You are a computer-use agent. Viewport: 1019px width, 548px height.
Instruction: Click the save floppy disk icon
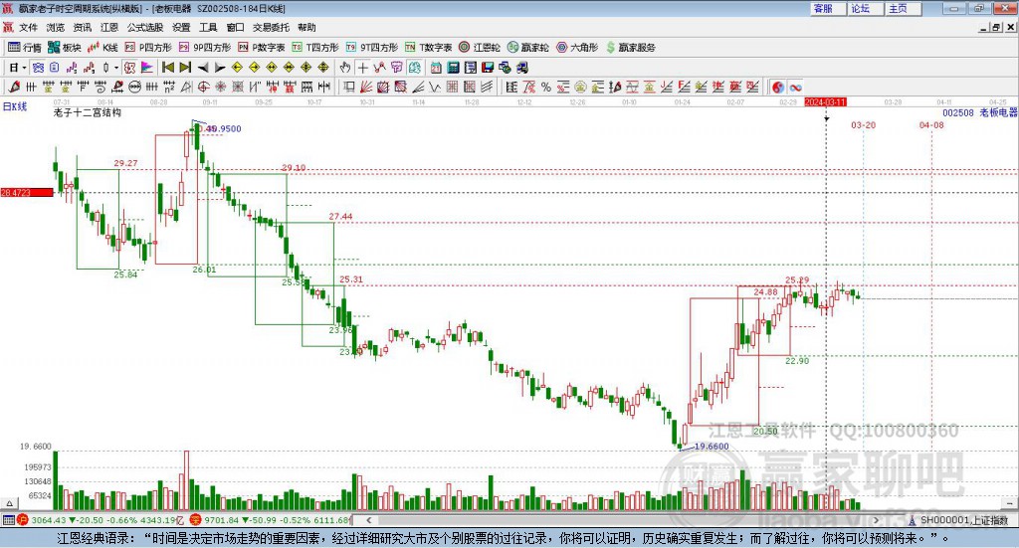pos(488,68)
